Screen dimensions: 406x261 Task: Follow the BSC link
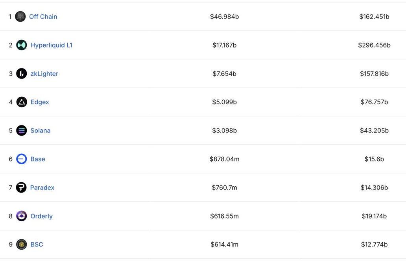37,244
